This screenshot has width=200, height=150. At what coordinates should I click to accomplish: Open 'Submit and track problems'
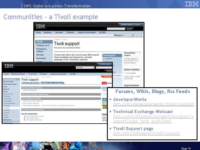[33, 101]
